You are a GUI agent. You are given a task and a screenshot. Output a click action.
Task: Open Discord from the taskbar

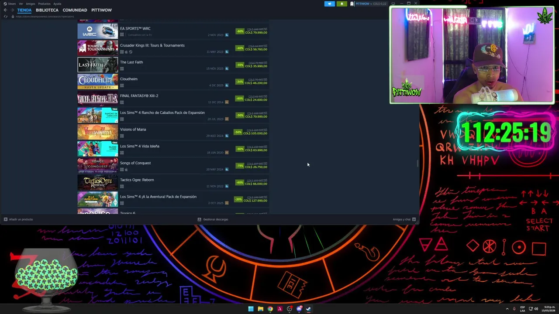299,309
